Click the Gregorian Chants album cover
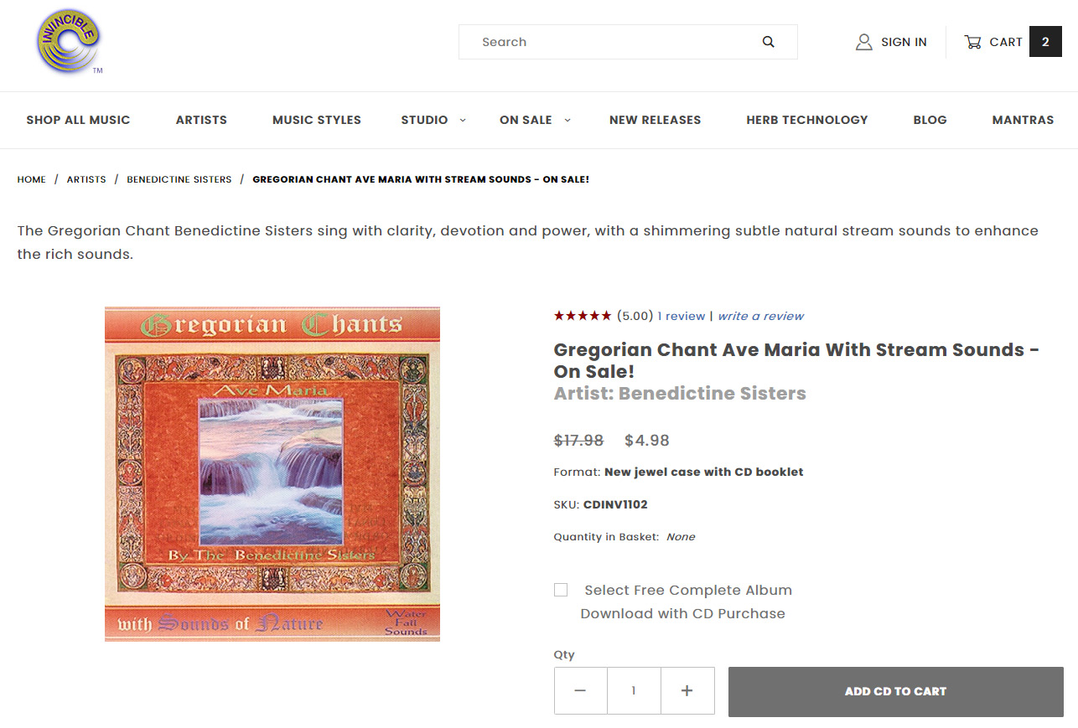Image resolution: width=1078 pixels, height=728 pixels. tap(272, 474)
